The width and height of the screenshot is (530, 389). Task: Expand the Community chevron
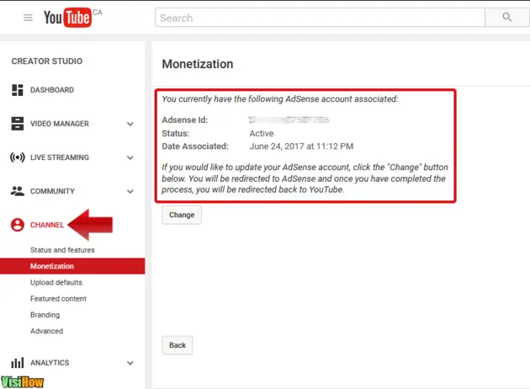(130, 191)
